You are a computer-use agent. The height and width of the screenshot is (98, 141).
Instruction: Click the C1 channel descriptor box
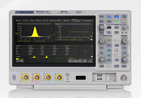point(20,60)
